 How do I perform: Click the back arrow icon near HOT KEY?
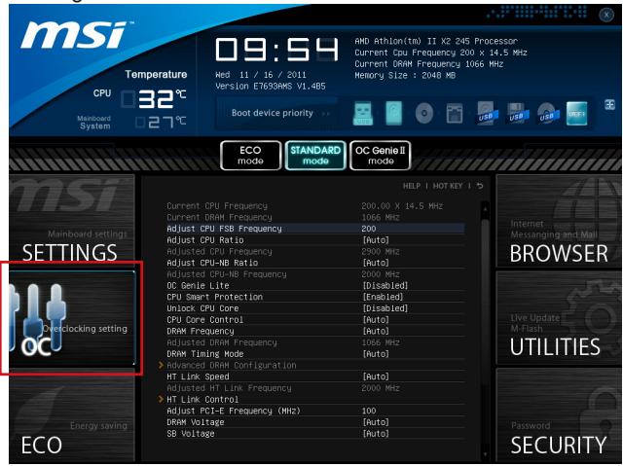480,186
